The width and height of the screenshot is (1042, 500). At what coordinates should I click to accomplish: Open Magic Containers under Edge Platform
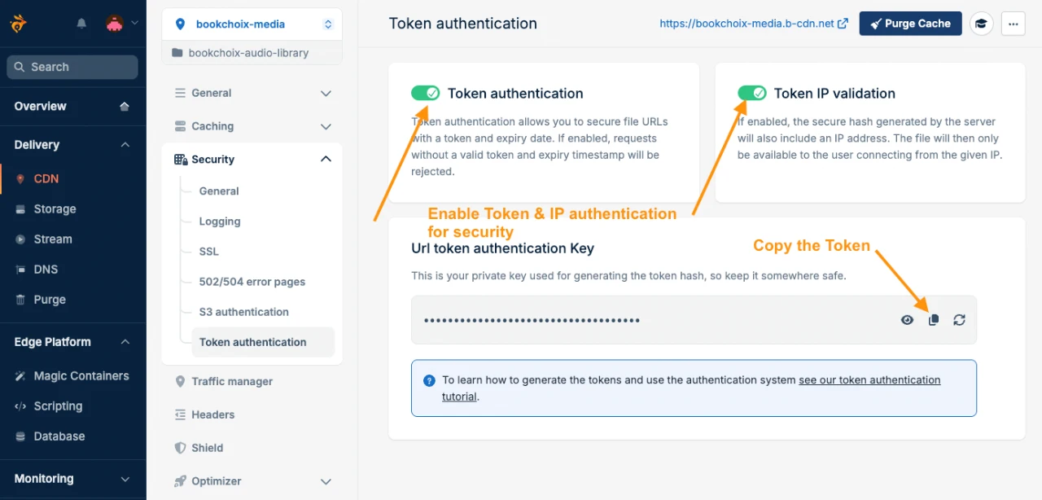tap(83, 375)
